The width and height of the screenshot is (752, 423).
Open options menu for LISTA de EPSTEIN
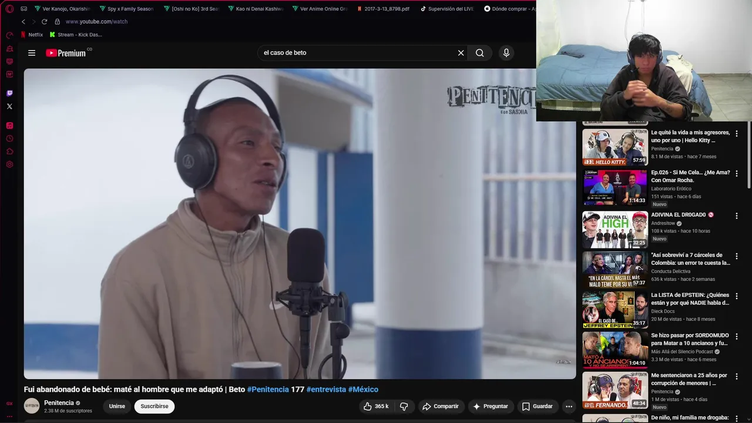(x=737, y=297)
